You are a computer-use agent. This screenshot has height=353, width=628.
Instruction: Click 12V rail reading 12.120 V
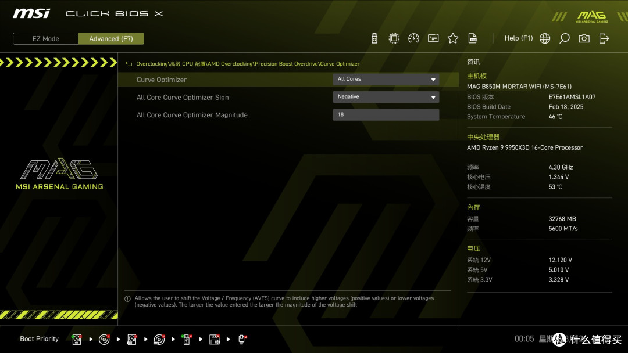561,260
